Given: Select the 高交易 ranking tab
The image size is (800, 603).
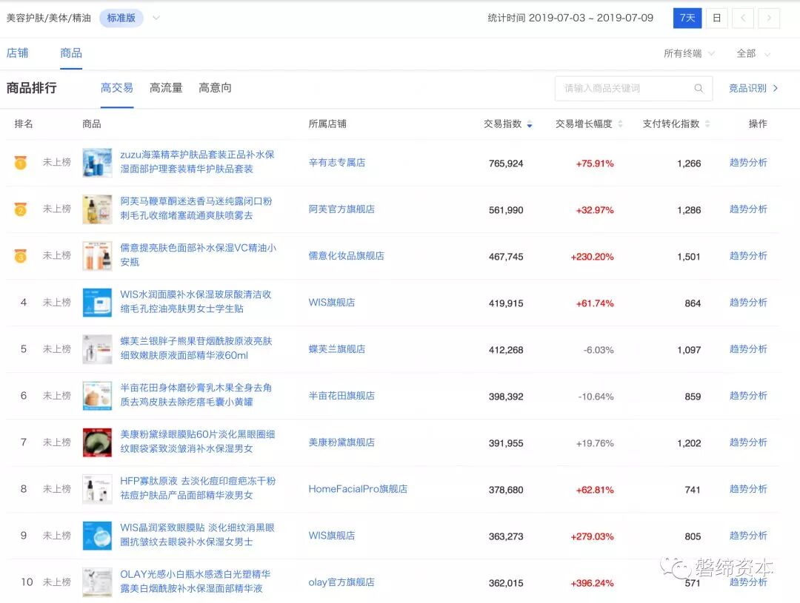Looking at the screenshot, I should coord(117,88).
